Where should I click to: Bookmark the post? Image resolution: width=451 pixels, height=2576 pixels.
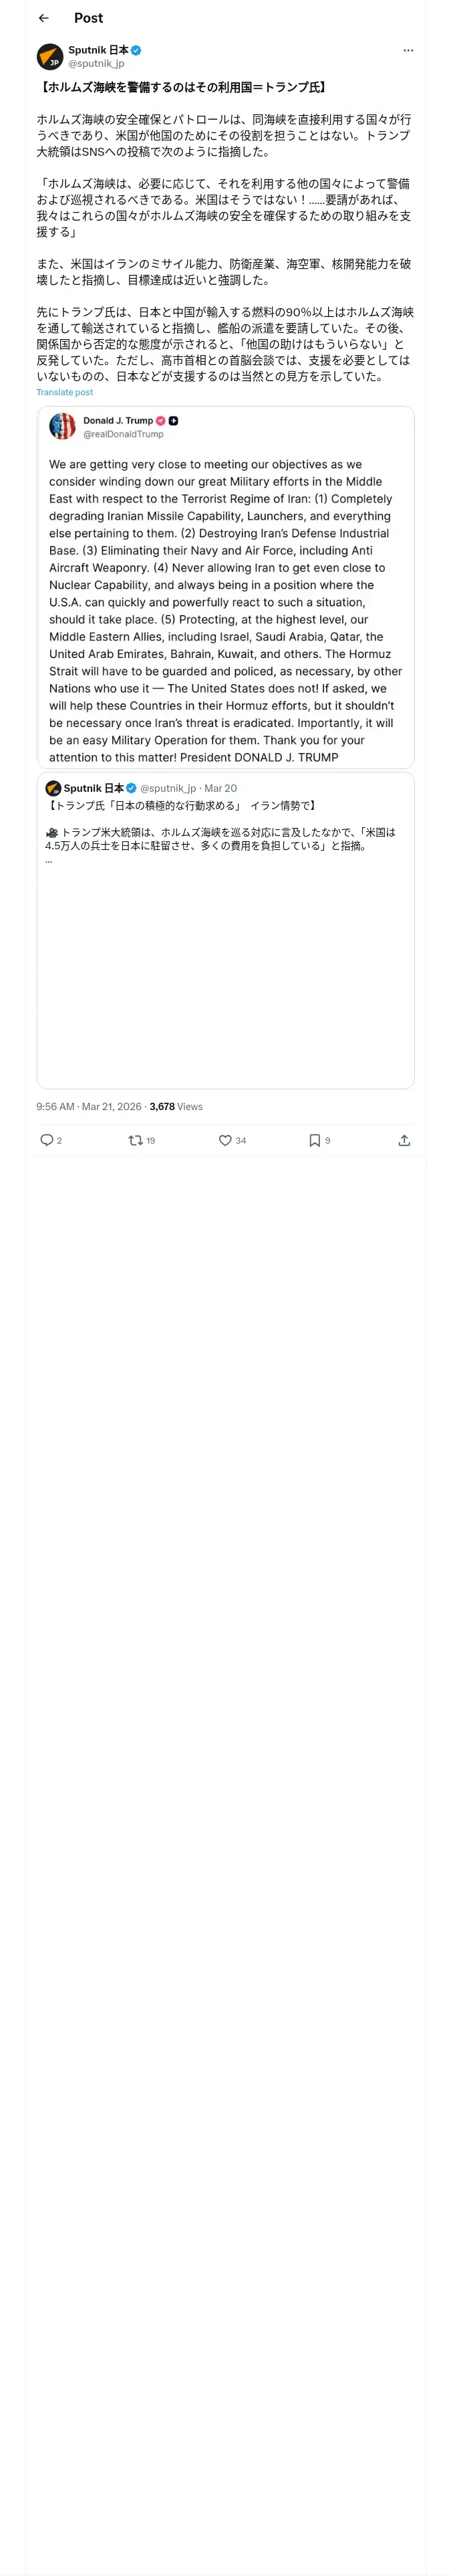pyautogui.click(x=314, y=1140)
